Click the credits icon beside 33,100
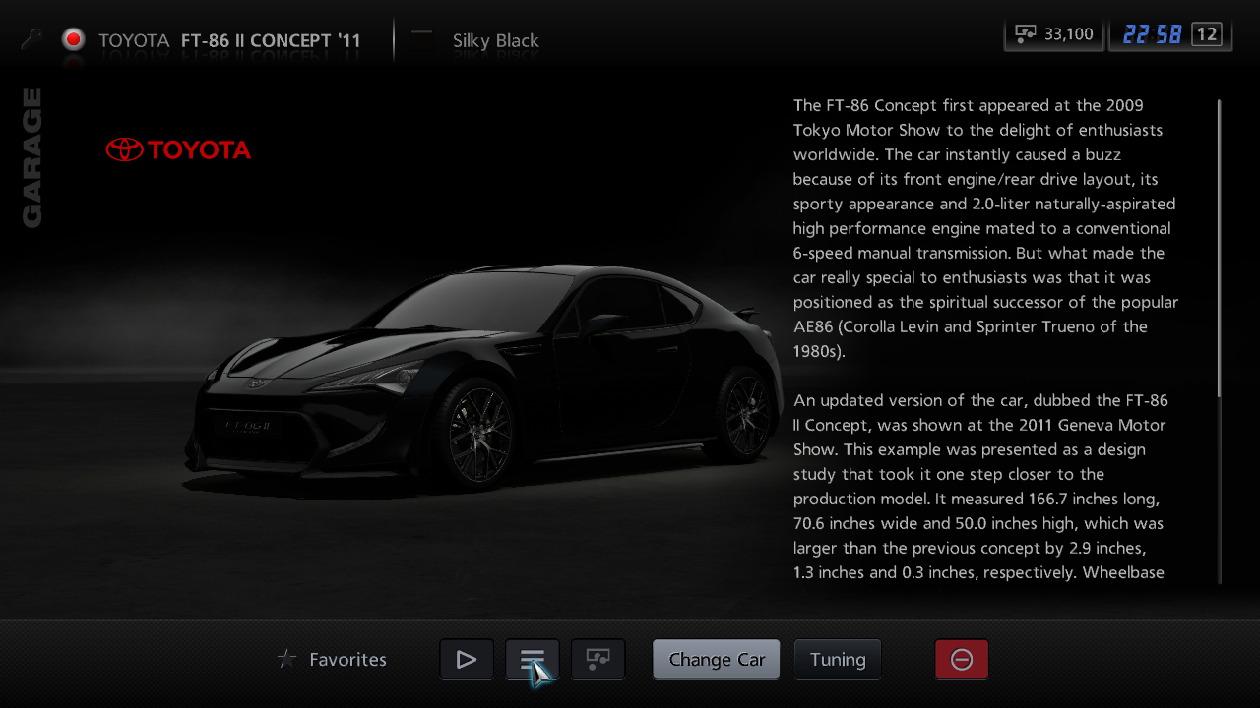The width and height of the screenshot is (1260, 708). click(1025, 34)
